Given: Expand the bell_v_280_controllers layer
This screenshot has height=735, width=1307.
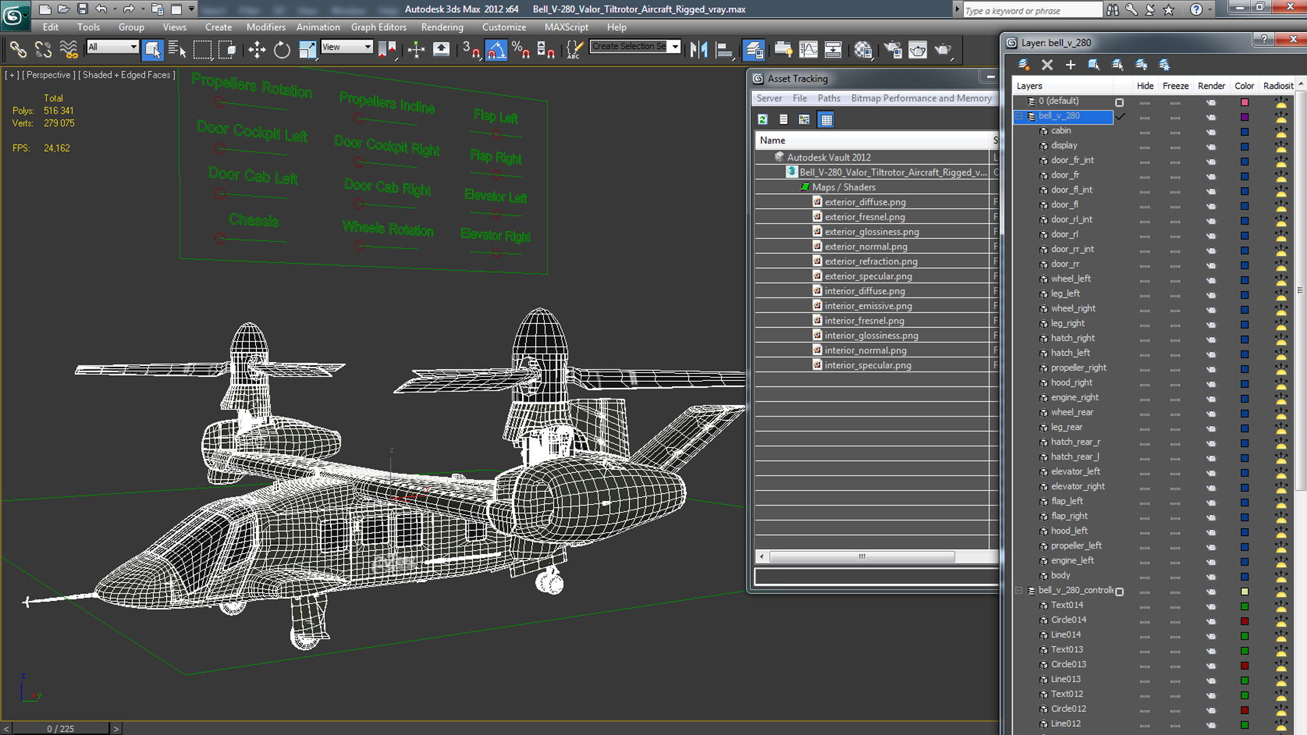Looking at the screenshot, I should coord(1019,591).
